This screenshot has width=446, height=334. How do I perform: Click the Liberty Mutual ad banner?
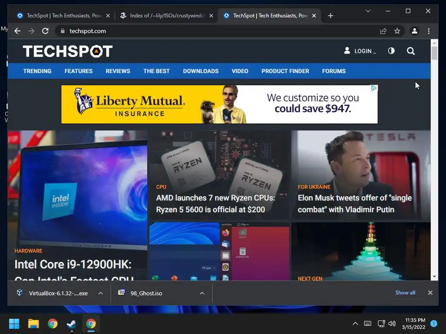pyautogui.click(x=220, y=104)
